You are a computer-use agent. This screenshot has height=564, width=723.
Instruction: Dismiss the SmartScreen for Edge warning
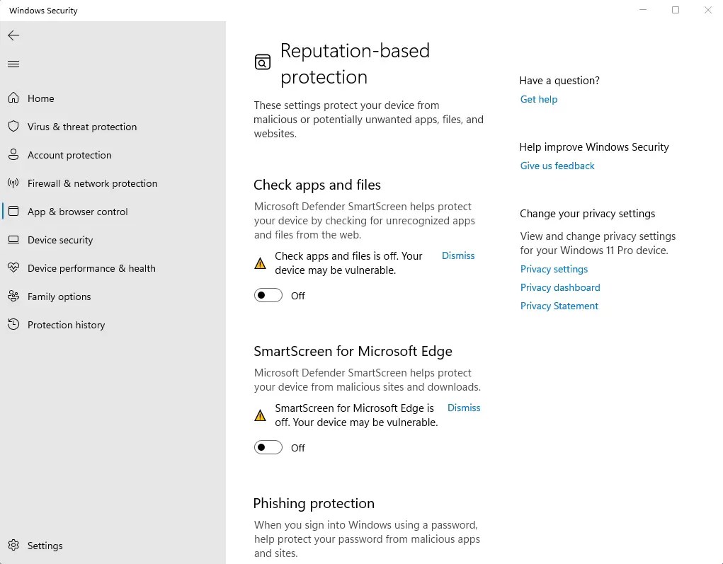coord(464,408)
